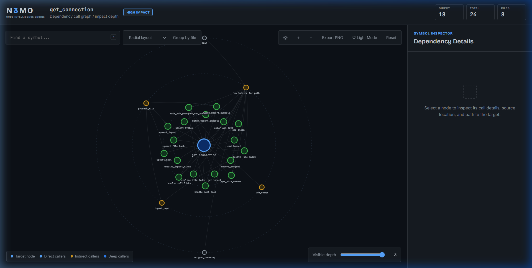Screen dimensions: 532x268
Task: Select the replace_file_index node
Action: coord(193,174)
